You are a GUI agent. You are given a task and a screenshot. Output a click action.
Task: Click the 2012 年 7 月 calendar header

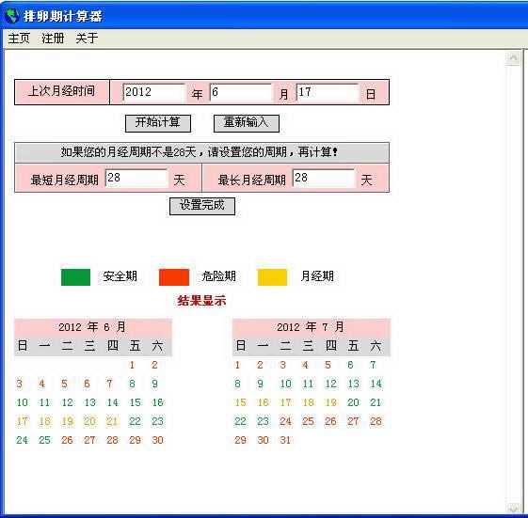pyautogui.click(x=312, y=327)
